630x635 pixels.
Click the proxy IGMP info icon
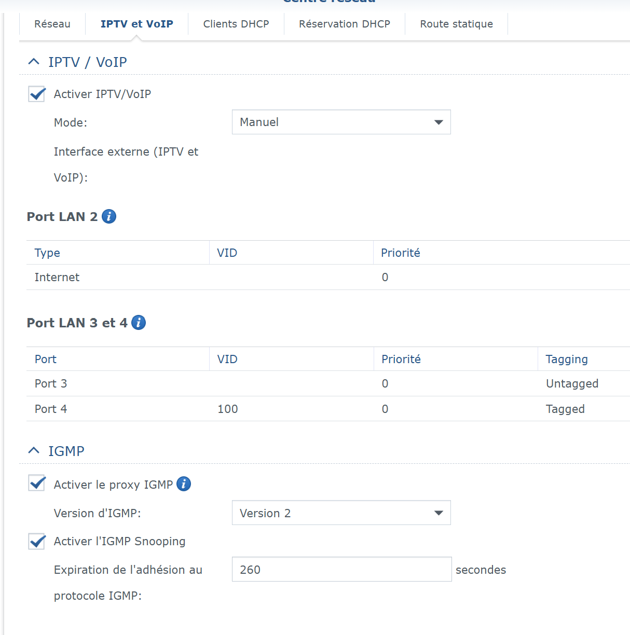[184, 484]
